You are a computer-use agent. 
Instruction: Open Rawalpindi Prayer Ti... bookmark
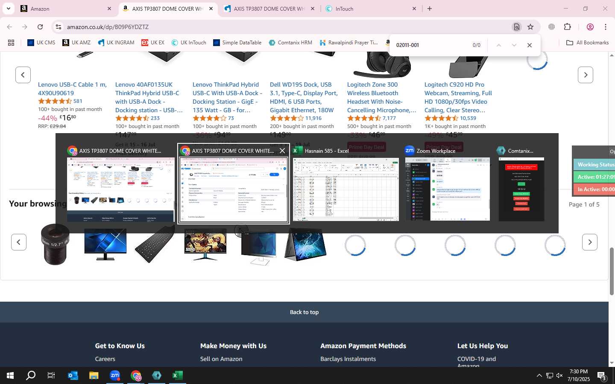(348, 43)
